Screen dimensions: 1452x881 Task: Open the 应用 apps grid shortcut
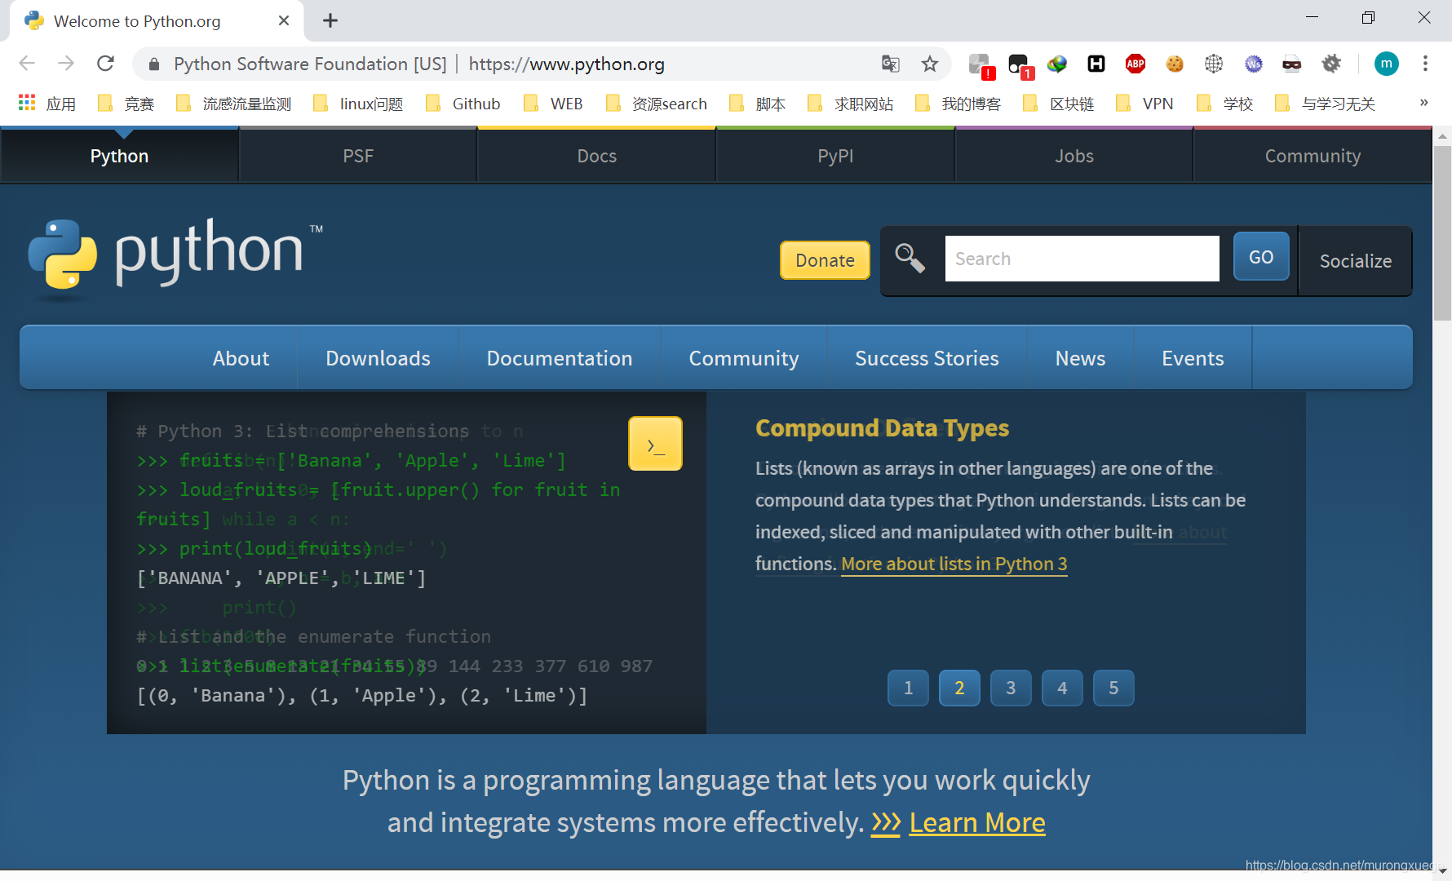(x=46, y=104)
